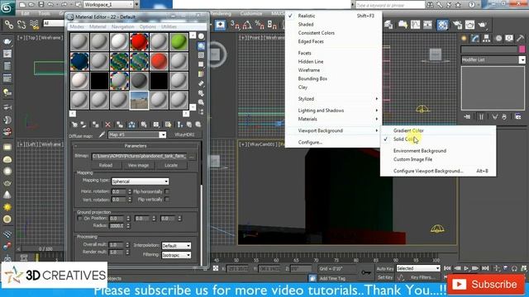This screenshot has width=529, height=297.
Task: Switch to Hierarchy command panel tab
Action: click(x=486, y=39)
